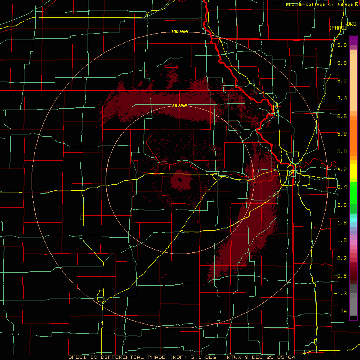Click the 2.6 scale value

click(342, 205)
